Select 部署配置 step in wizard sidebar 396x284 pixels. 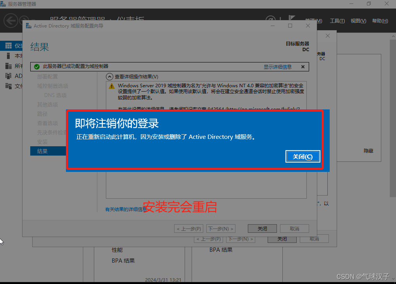[x=47, y=76]
